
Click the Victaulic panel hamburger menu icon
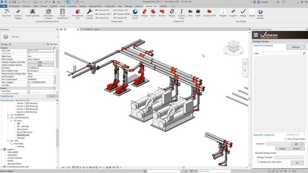click(x=256, y=35)
